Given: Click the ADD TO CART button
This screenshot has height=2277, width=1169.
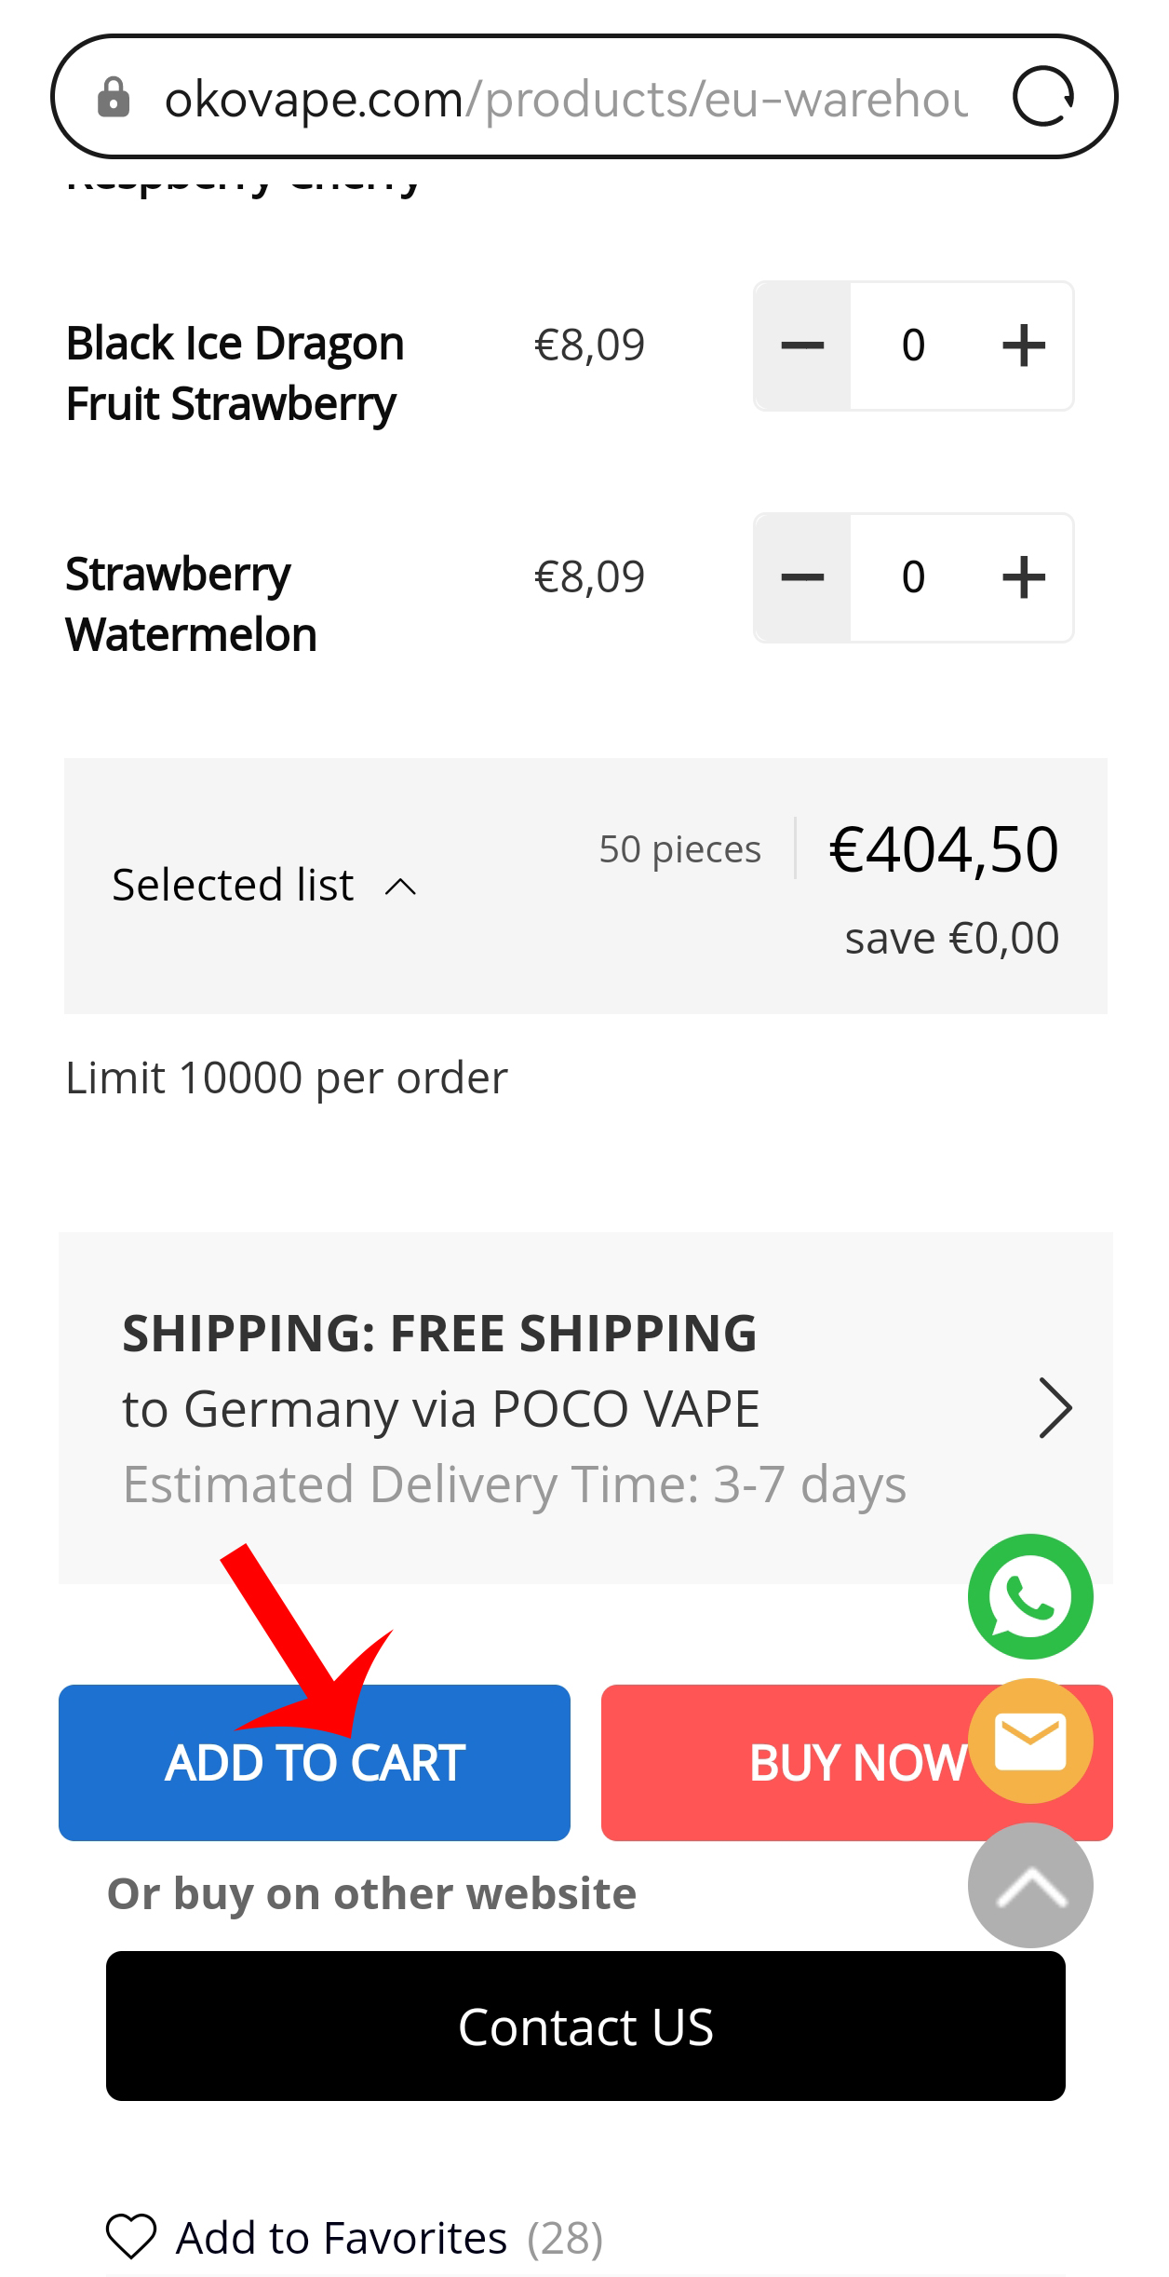Looking at the screenshot, I should 314,1762.
